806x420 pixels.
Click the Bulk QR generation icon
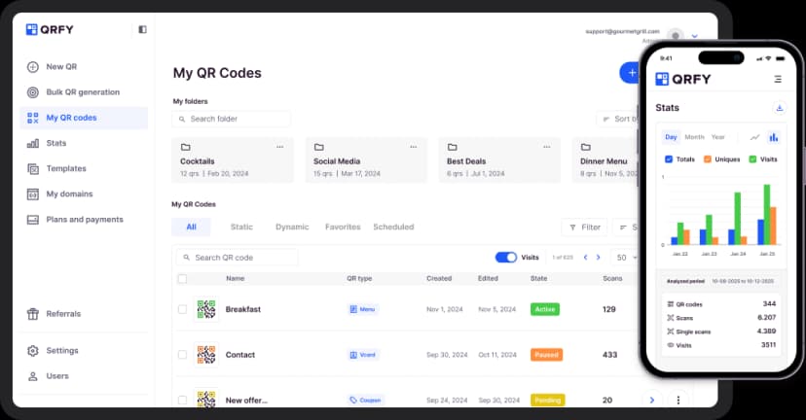pyautogui.click(x=33, y=92)
